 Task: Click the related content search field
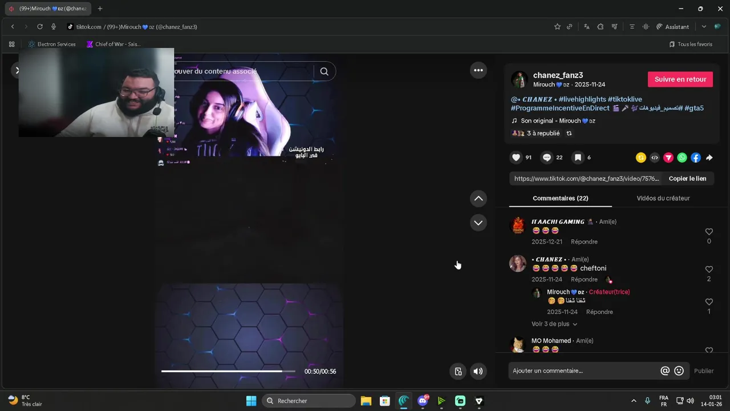pos(242,71)
